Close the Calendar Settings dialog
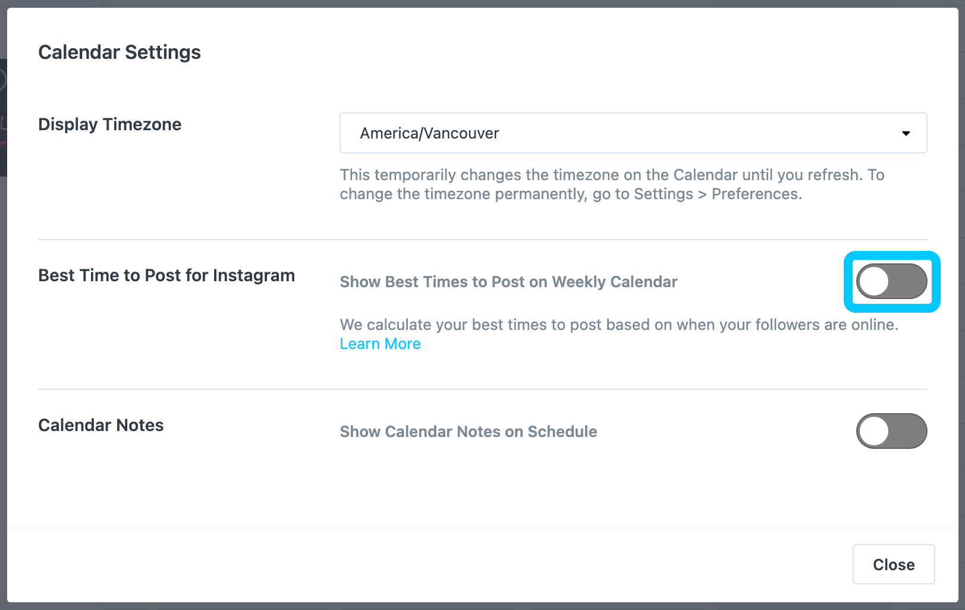Viewport: 965px width, 610px height. click(894, 564)
